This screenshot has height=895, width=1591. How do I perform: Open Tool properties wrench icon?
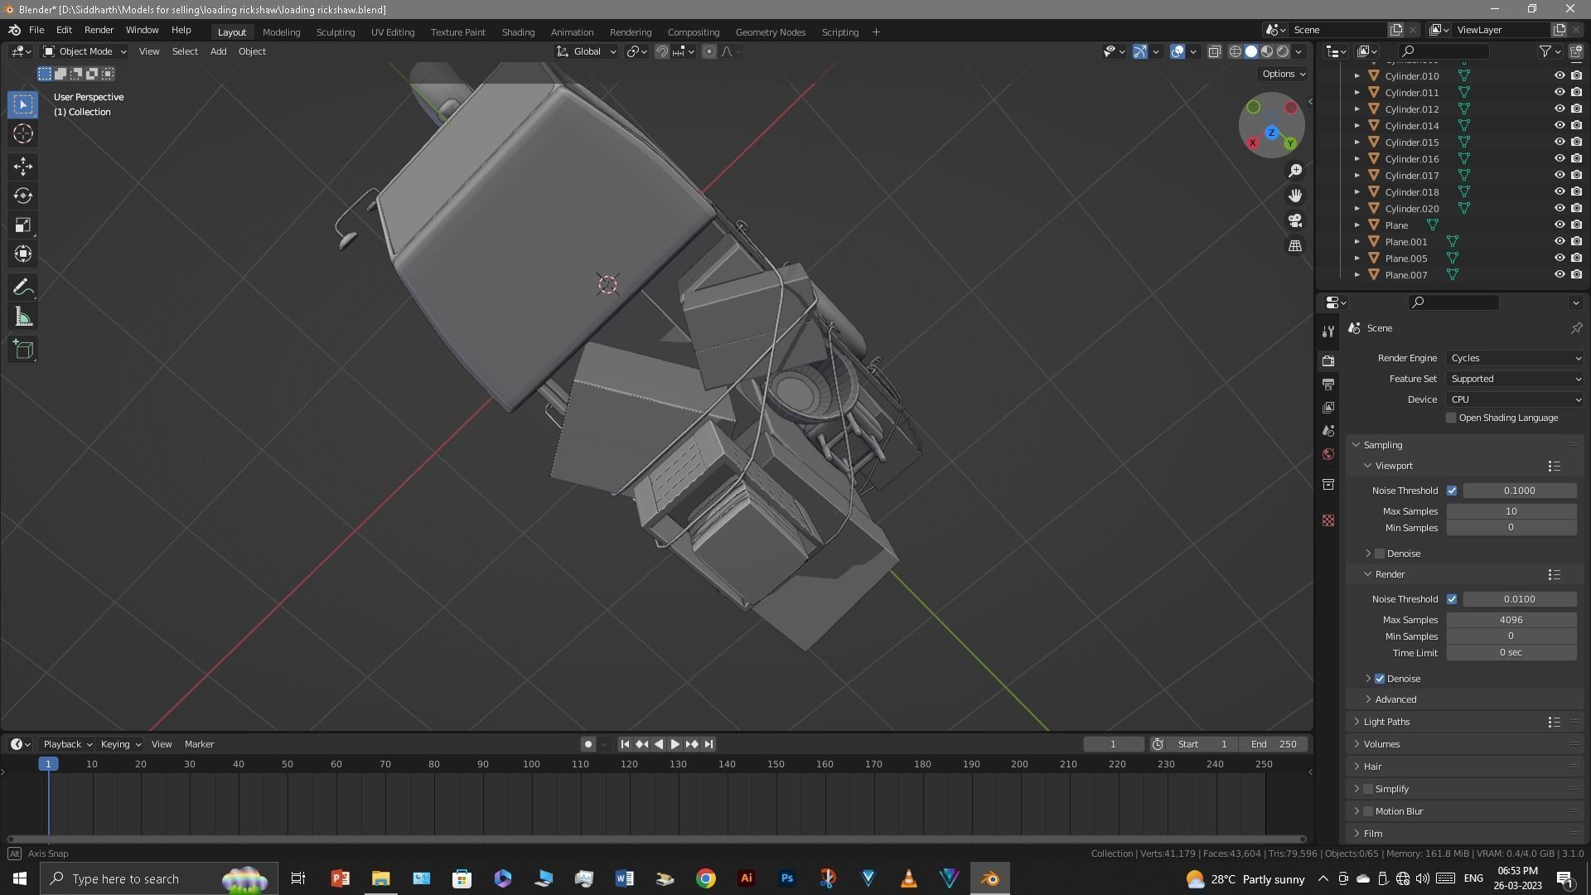point(1328,331)
